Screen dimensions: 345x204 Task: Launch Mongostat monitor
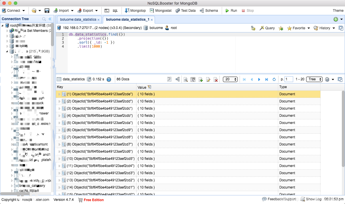161,11
